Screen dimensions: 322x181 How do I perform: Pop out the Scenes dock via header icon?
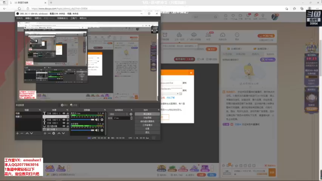(40, 110)
